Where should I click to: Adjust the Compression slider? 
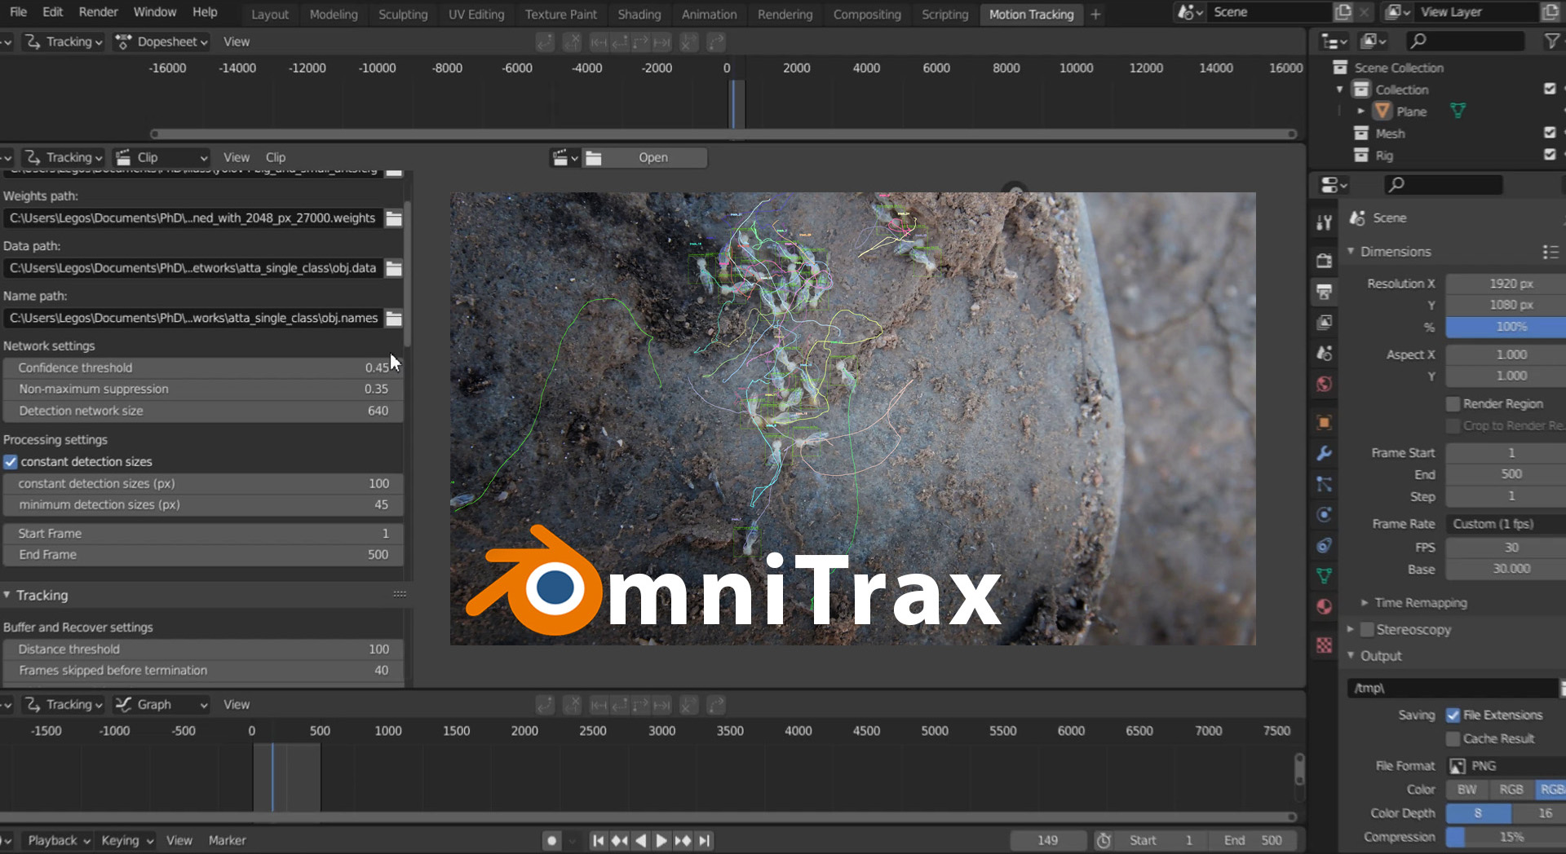[1506, 837]
